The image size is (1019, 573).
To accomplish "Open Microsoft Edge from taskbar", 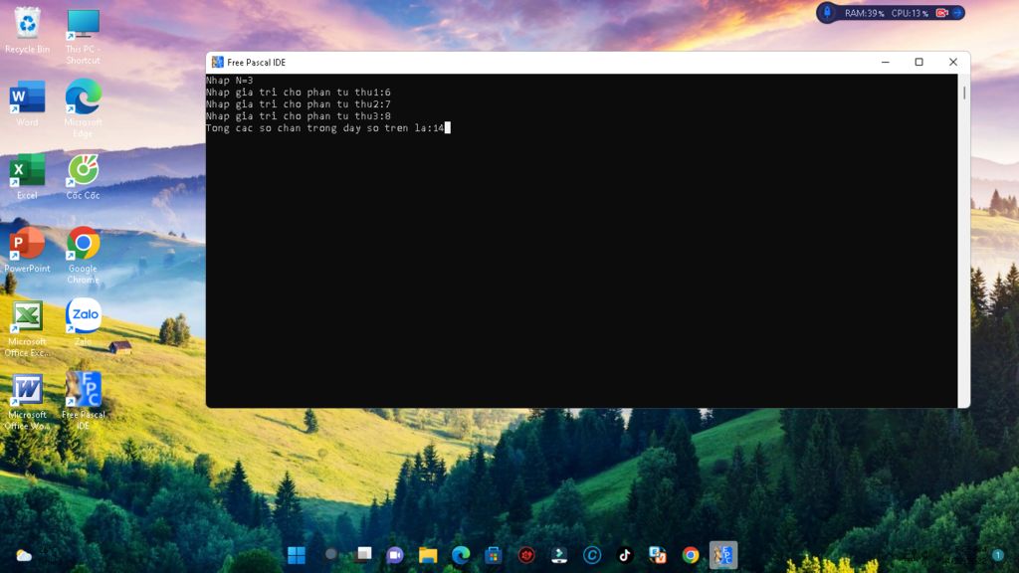I will pyautogui.click(x=461, y=555).
